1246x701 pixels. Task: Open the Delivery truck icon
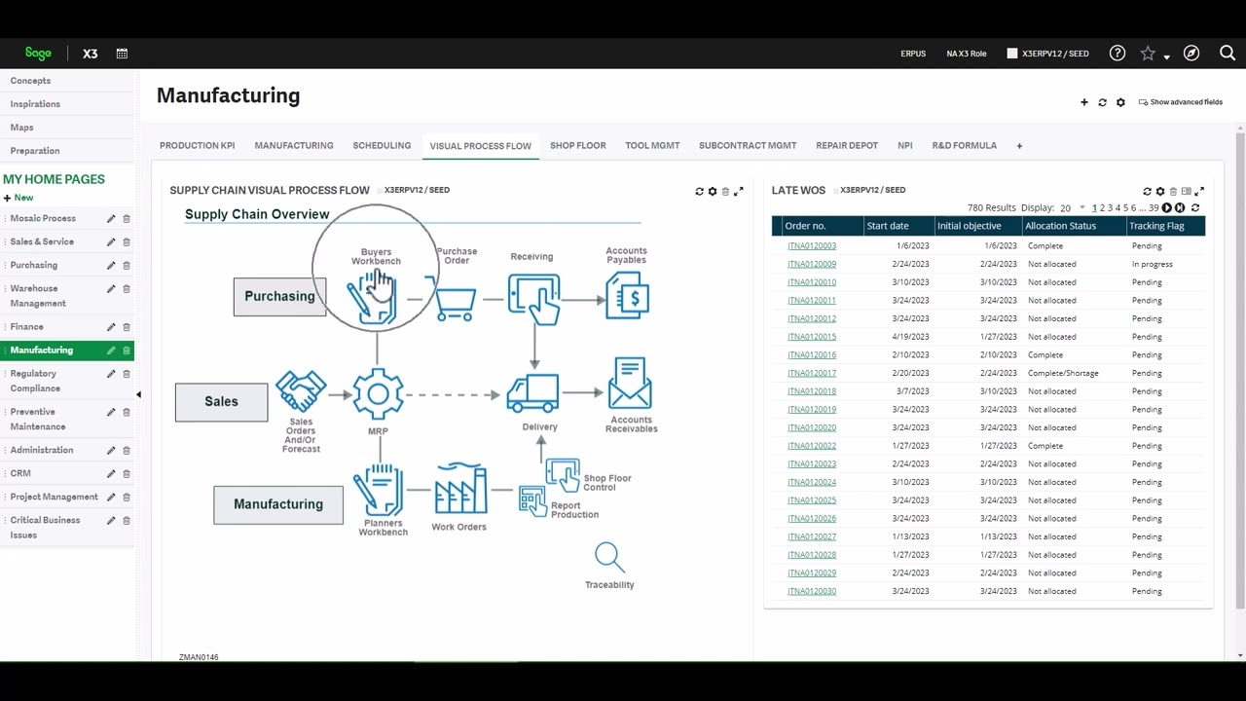click(x=532, y=393)
